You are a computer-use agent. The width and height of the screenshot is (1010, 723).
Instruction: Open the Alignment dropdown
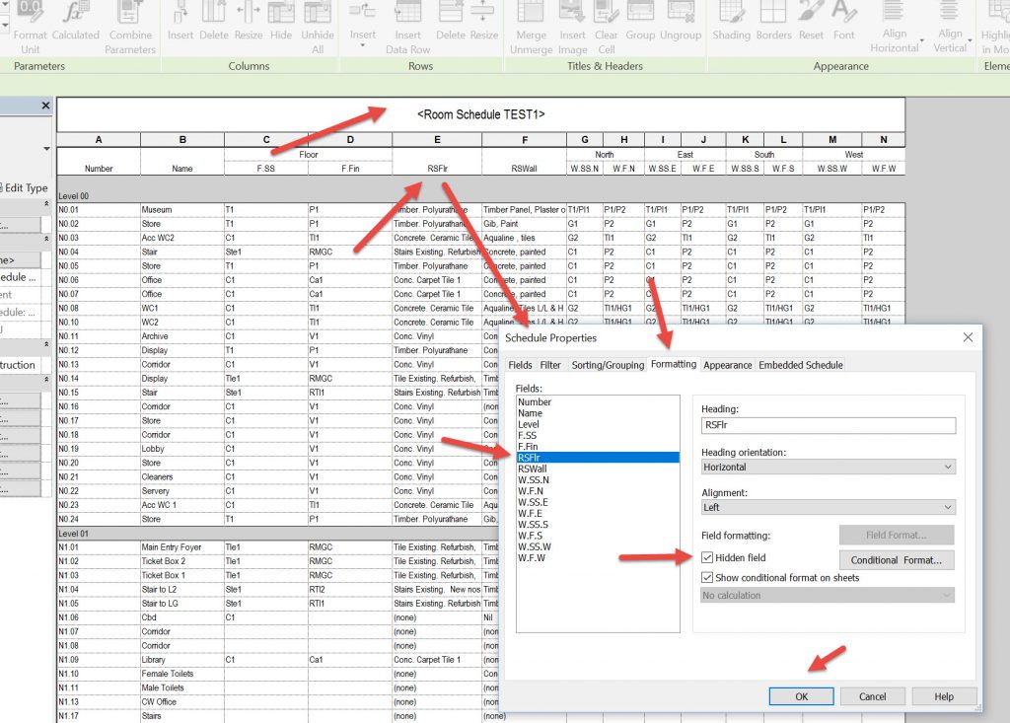(828, 507)
